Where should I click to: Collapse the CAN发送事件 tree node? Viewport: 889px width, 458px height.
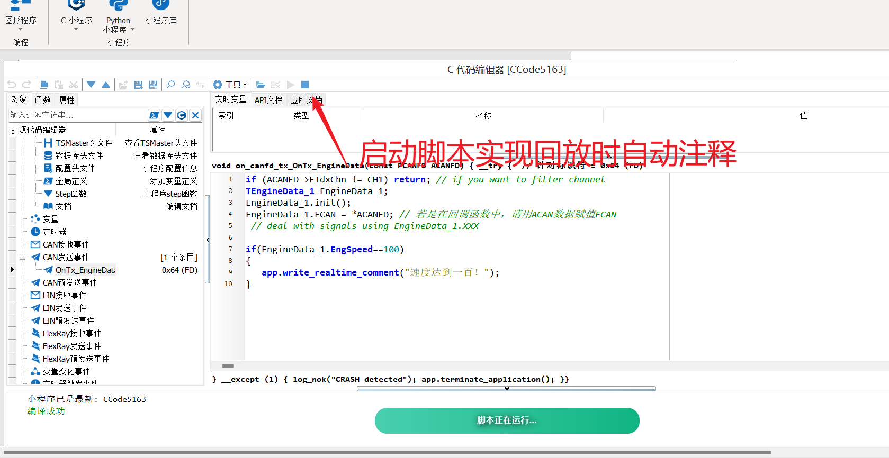pyautogui.click(x=23, y=257)
